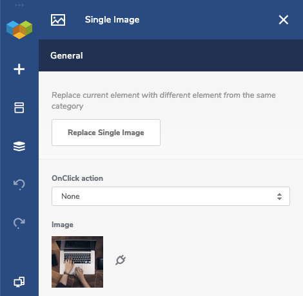Viewport: 303px width, 296px height.
Task: Open the Add Template panel icon
Action: coord(19,107)
